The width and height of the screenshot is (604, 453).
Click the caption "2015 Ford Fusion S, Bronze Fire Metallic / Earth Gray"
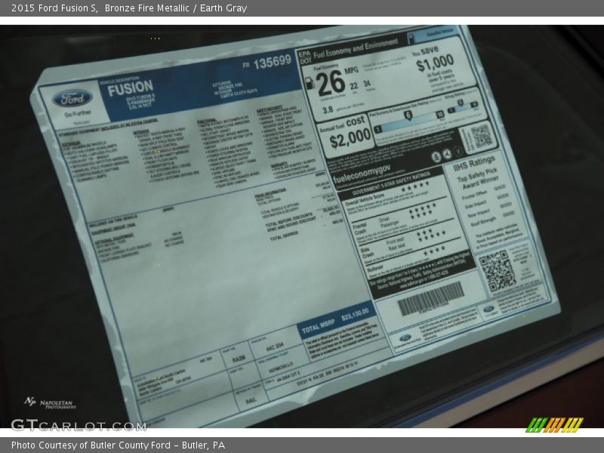[x=129, y=8]
